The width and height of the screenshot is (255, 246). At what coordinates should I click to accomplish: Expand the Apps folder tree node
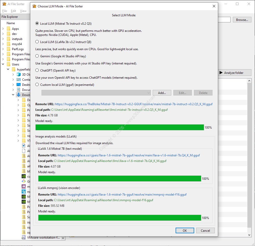(x=3, y=29)
